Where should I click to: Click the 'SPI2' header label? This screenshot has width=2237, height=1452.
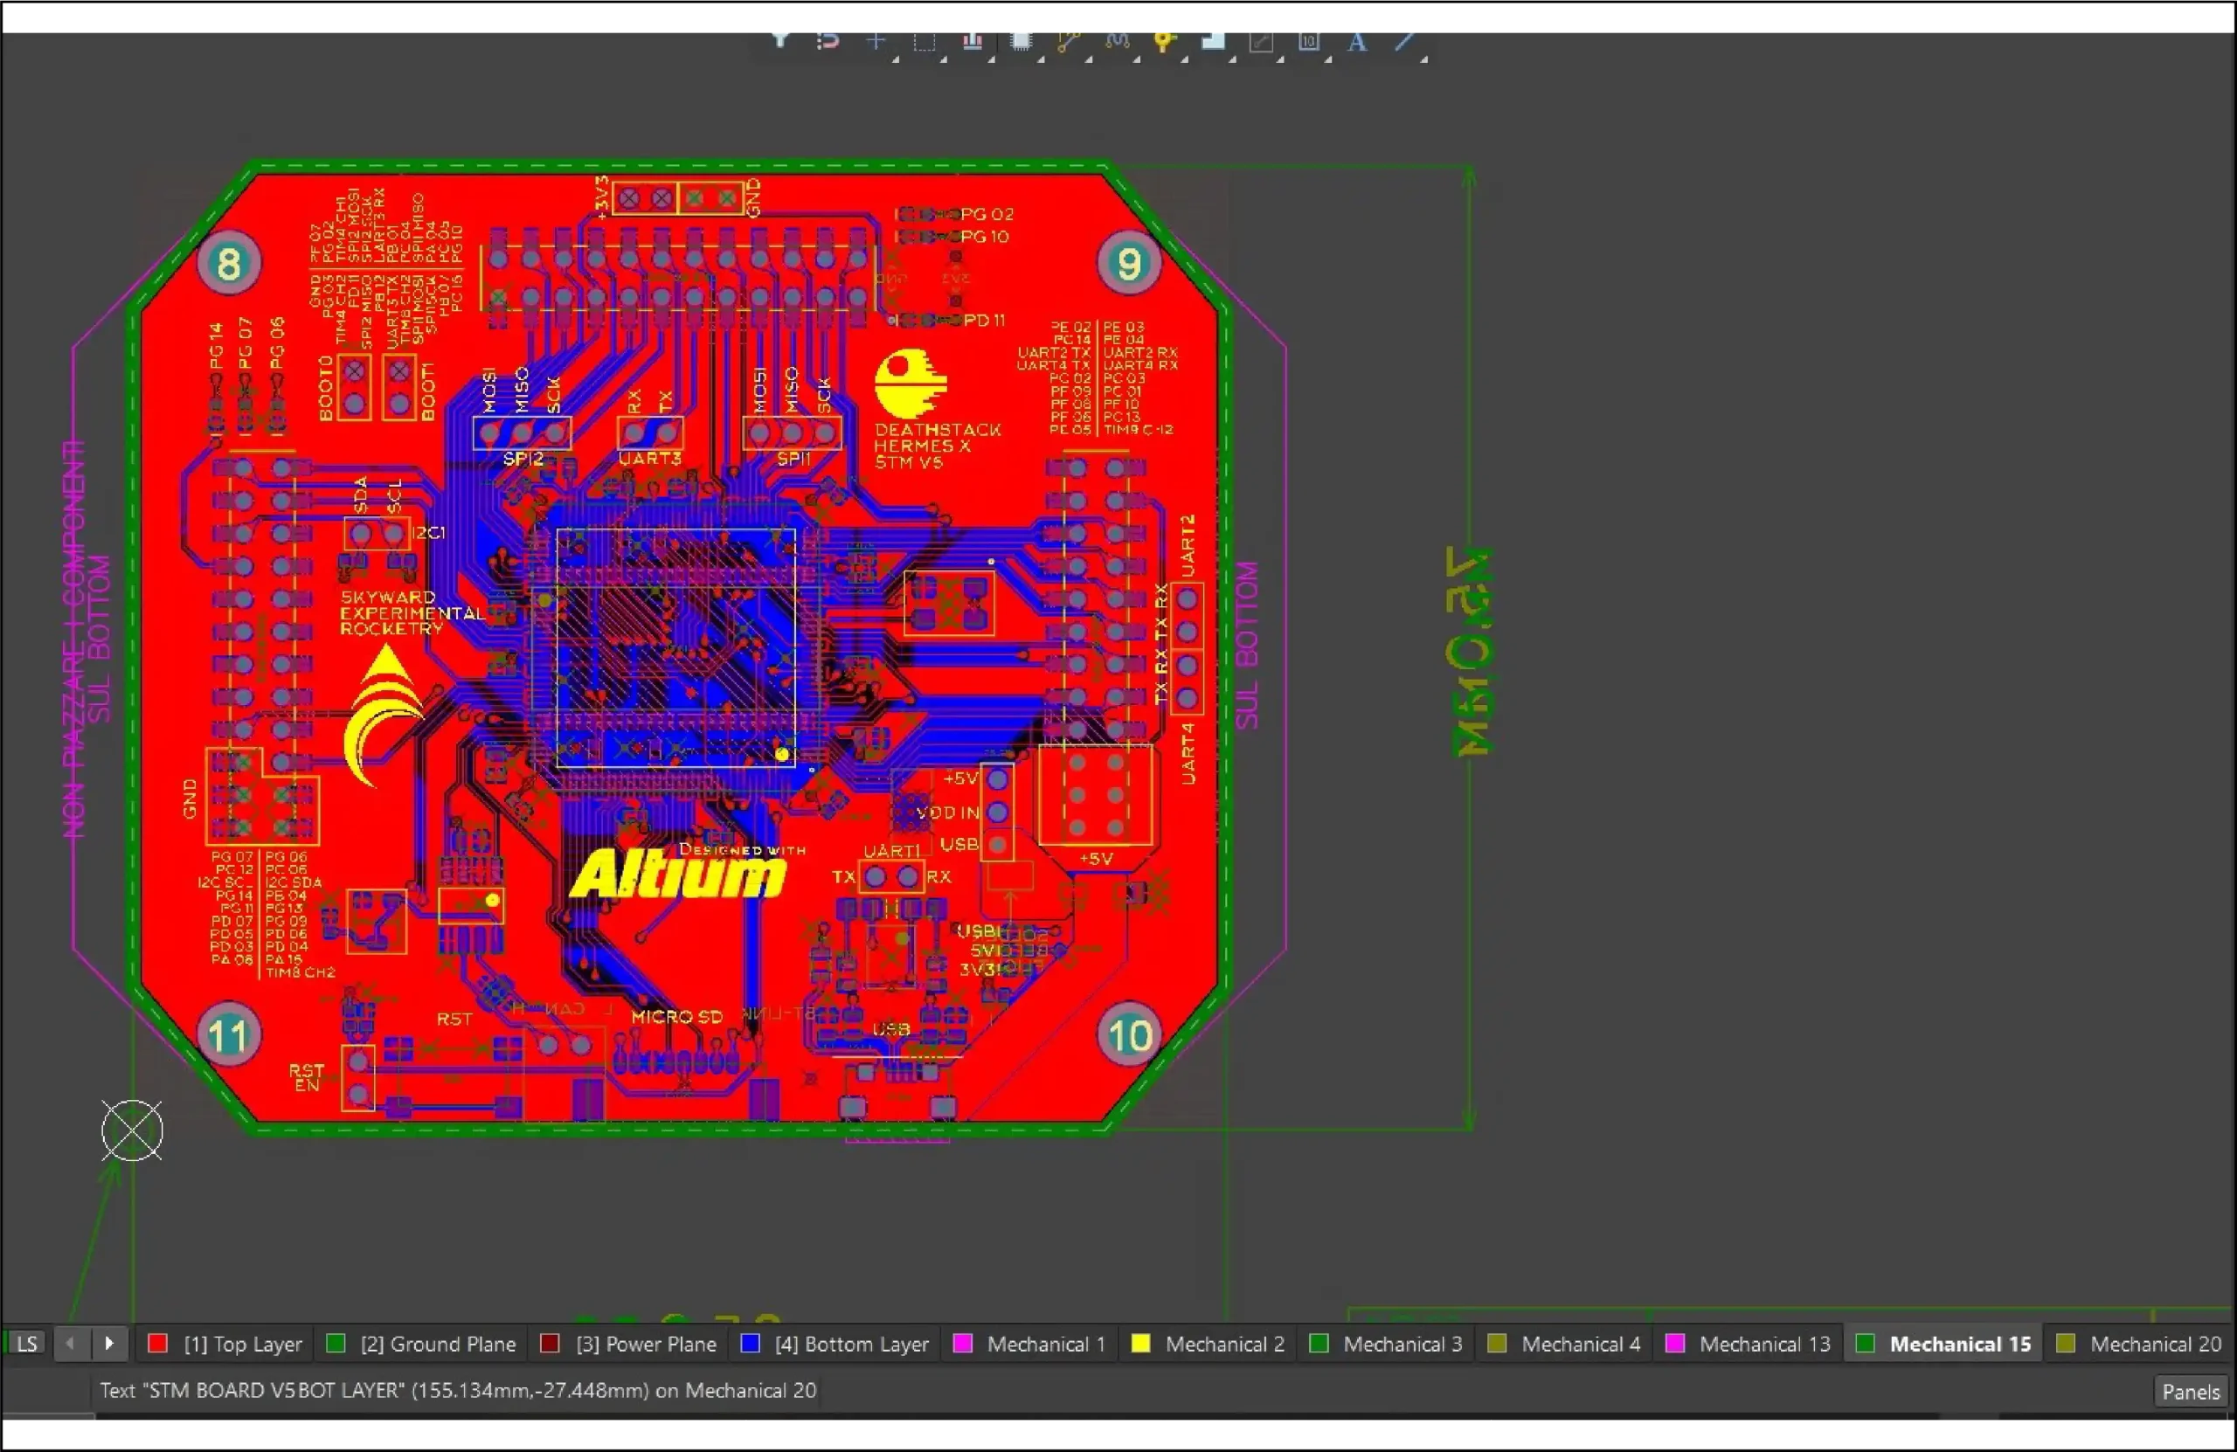click(523, 459)
